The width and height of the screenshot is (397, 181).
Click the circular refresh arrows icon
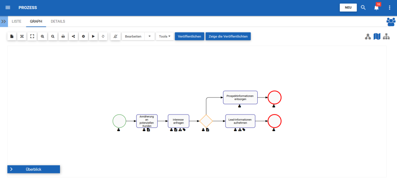(x=103, y=36)
